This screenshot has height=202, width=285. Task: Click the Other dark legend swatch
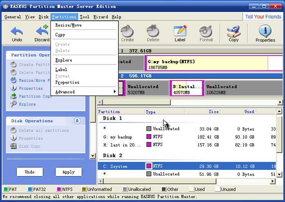pos(164,189)
